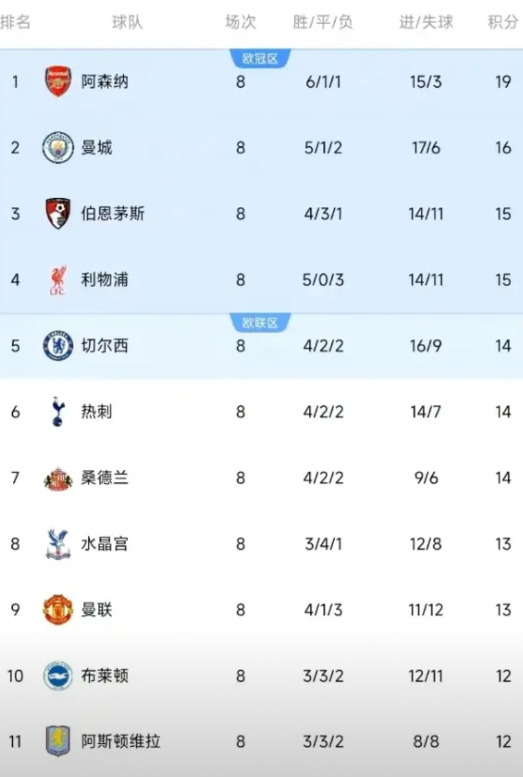This screenshot has width=523, height=777.
Task: Select the Chelsea club badge
Action: point(58,346)
